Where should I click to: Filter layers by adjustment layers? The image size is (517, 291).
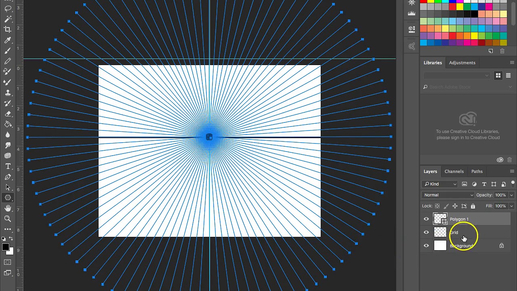tap(474, 184)
